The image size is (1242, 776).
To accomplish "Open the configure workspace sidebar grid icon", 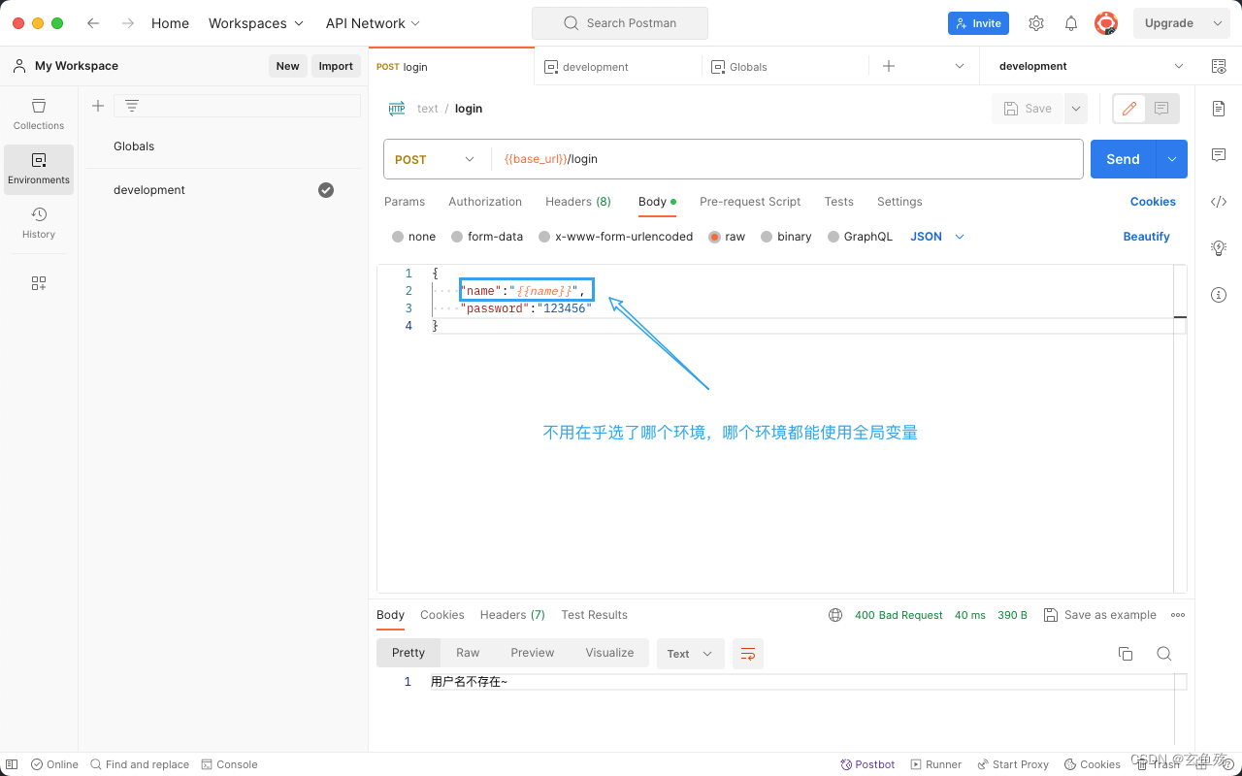I will pyautogui.click(x=39, y=283).
